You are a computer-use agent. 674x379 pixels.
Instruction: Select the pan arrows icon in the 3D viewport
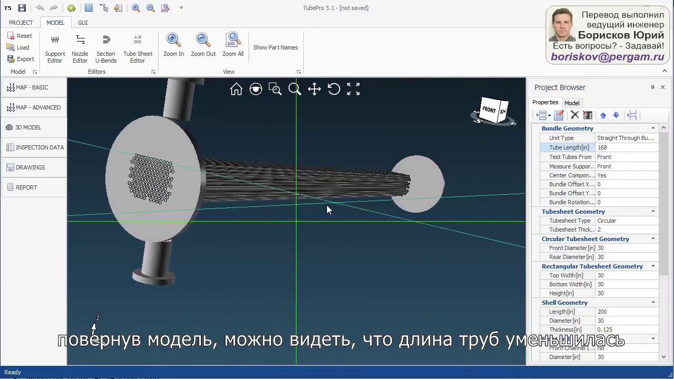click(314, 89)
